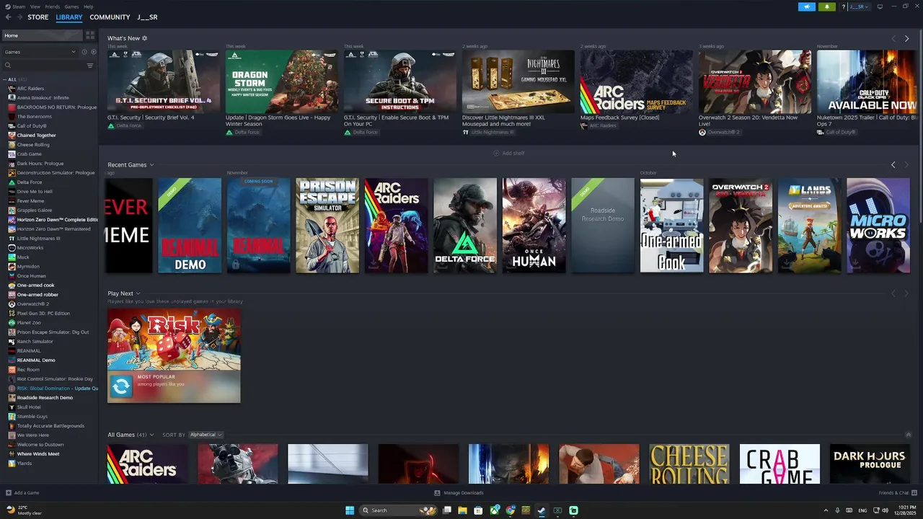Open the Friends menu
The height and width of the screenshot is (519, 923).
coord(53,6)
